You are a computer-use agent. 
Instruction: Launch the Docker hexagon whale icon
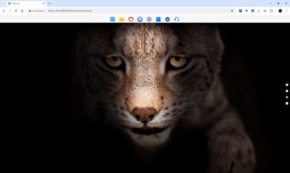[168, 19]
